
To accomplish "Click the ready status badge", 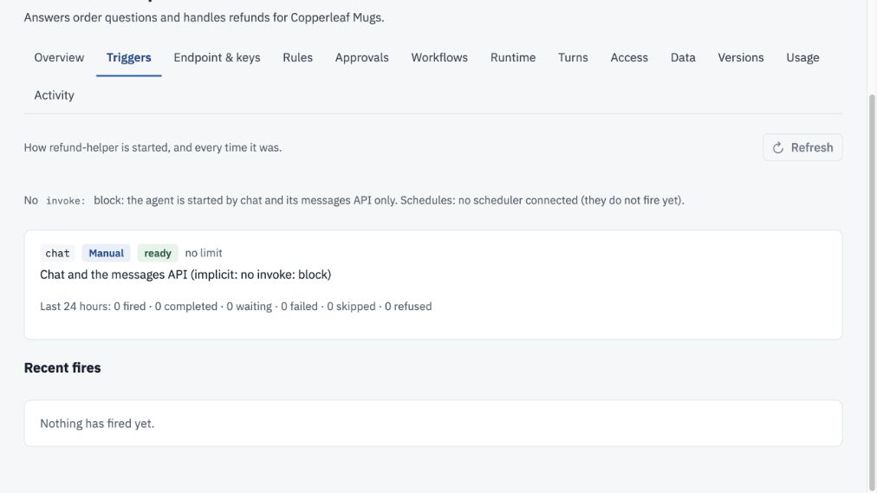I will [158, 253].
